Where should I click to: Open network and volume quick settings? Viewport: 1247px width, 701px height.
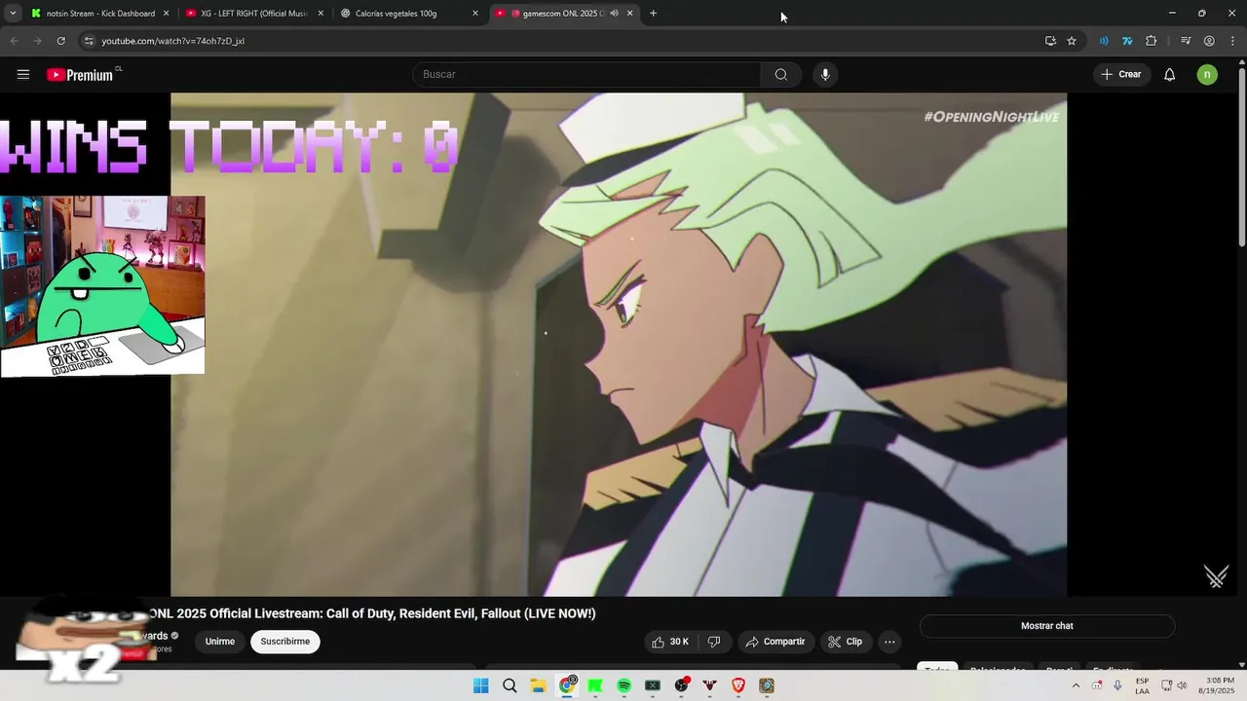point(1174,685)
